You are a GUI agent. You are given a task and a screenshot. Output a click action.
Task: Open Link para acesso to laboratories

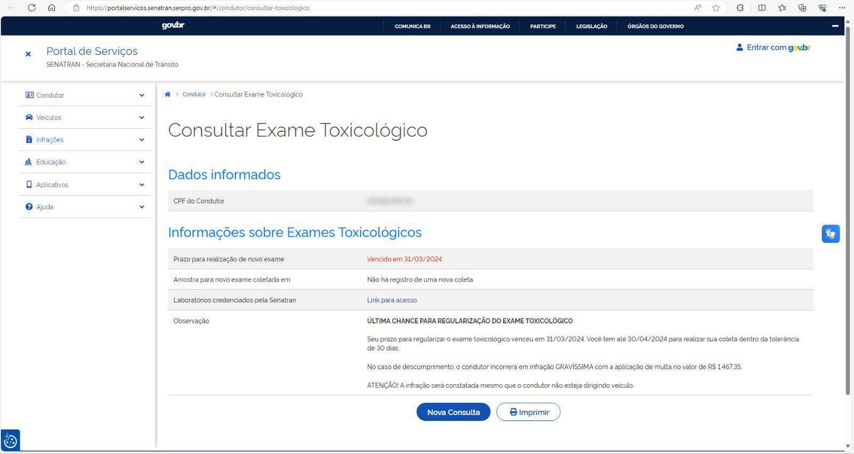[x=392, y=300]
